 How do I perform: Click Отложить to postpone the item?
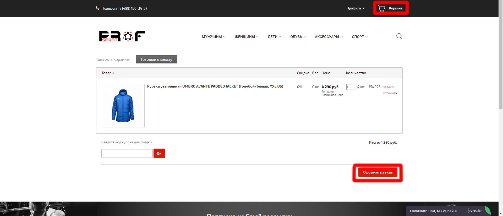390,93
